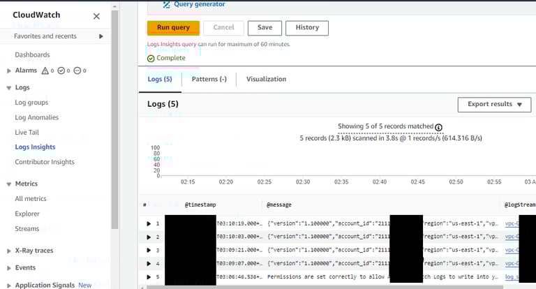Expand the Events section
Screen dimensions: 536x289
pos(9,268)
